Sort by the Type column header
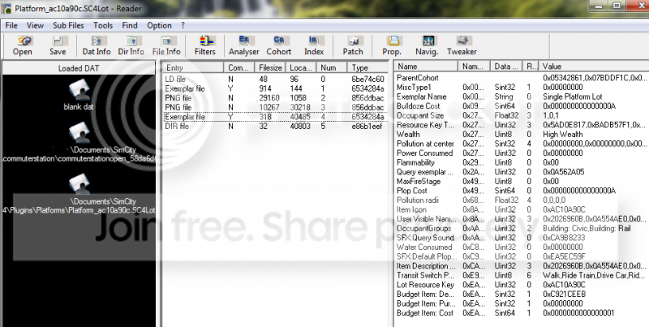The image size is (649, 327). click(367, 67)
